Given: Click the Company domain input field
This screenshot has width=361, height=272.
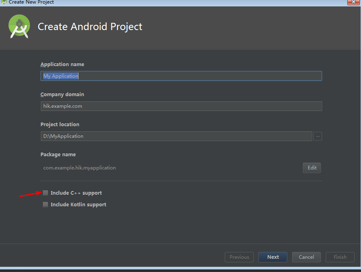Looking at the screenshot, I should click(181, 106).
